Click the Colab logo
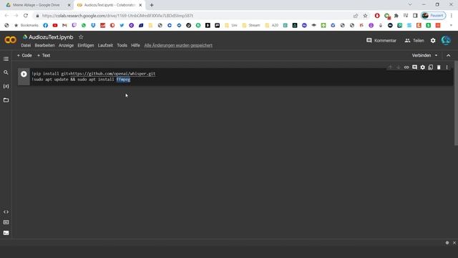 click(11, 40)
